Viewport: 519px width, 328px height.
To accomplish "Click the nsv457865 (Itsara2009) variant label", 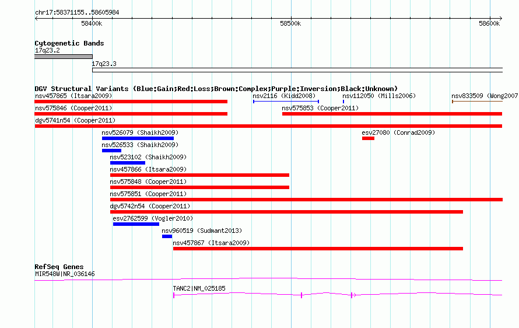I will pyautogui.click(x=73, y=96).
